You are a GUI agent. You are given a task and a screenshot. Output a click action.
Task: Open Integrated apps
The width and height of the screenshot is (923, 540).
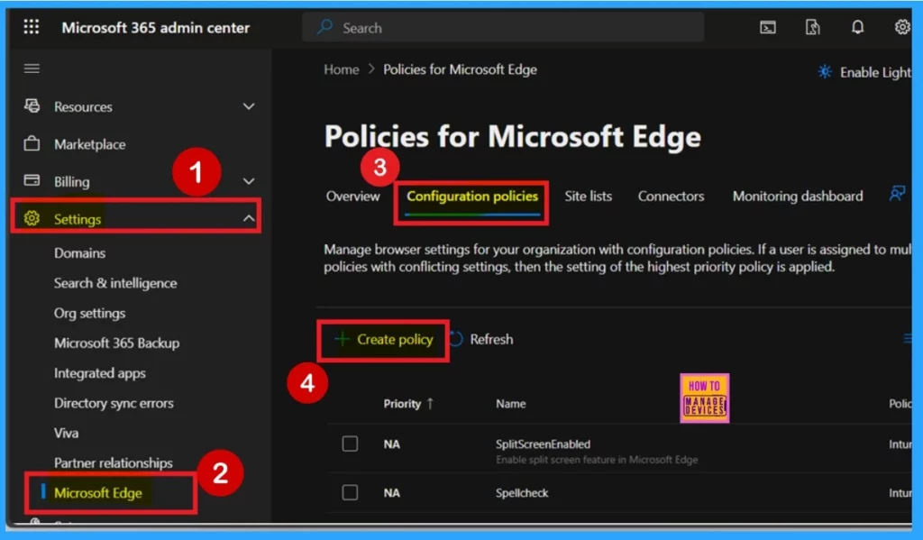pos(99,372)
